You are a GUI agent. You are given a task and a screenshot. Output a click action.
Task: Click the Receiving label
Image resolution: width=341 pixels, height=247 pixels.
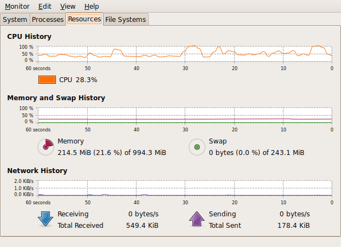(x=73, y=214)
